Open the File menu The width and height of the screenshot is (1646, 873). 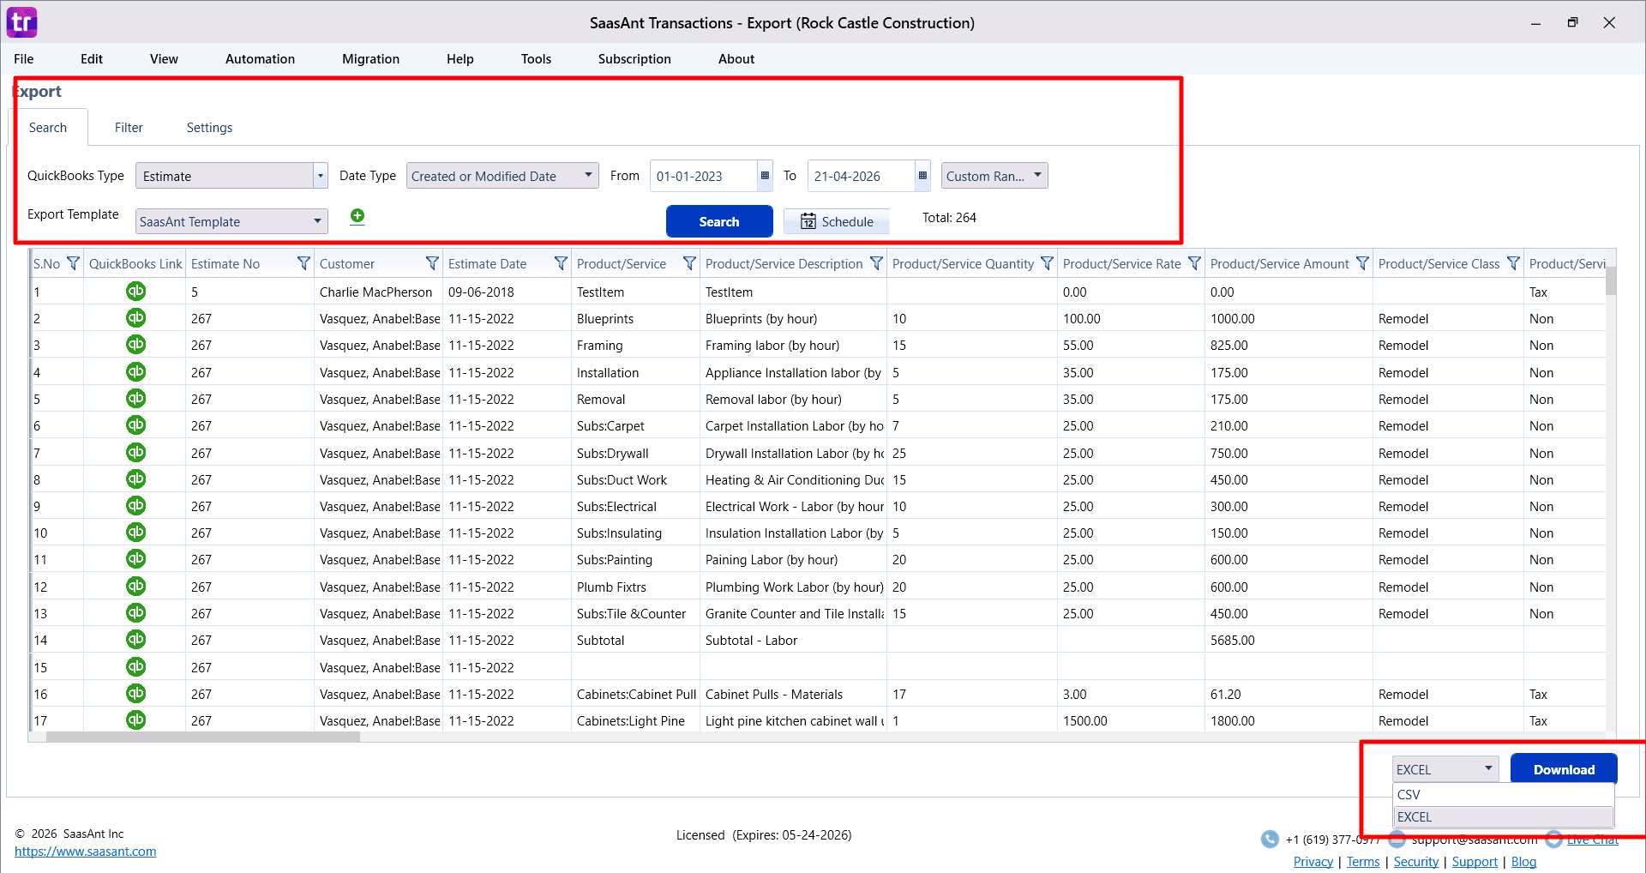click(x=24, y=59)
